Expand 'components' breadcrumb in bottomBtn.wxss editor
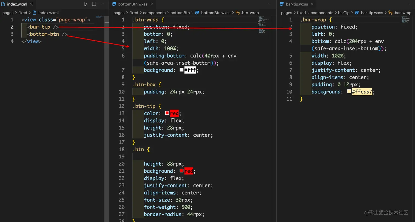The width and height of the screenshot is (415, 222). point(154,13)
